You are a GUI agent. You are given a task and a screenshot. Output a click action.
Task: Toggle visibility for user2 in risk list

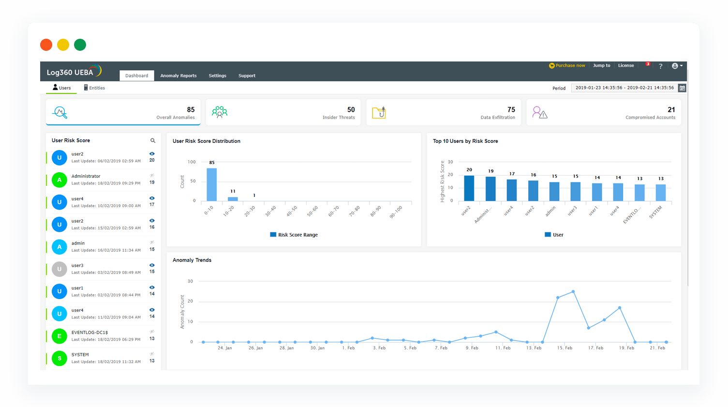(151, 154)
